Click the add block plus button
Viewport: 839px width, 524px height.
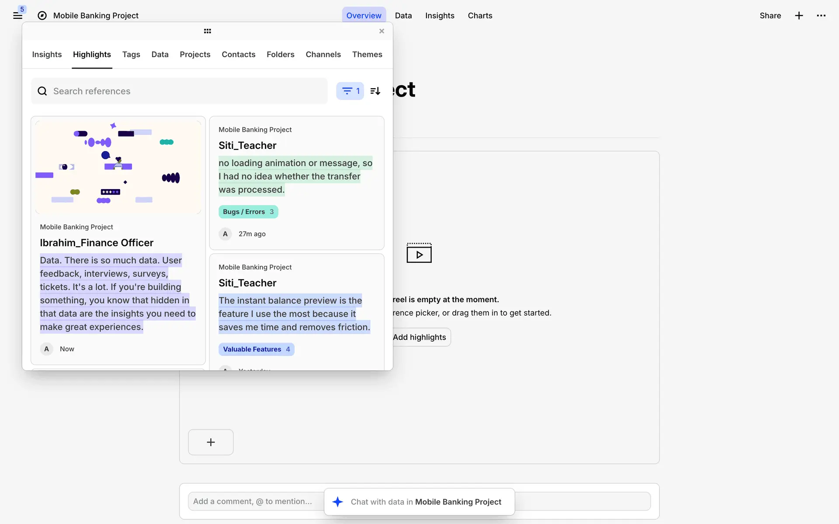pyautogui.click(x=211, y=442)
